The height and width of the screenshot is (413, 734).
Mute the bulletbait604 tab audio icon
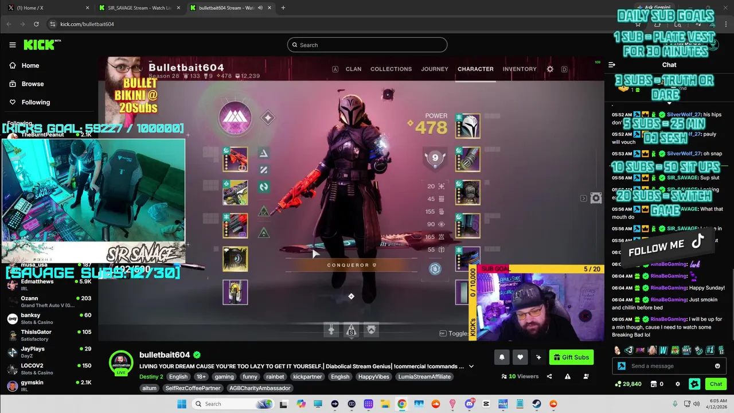260,7
